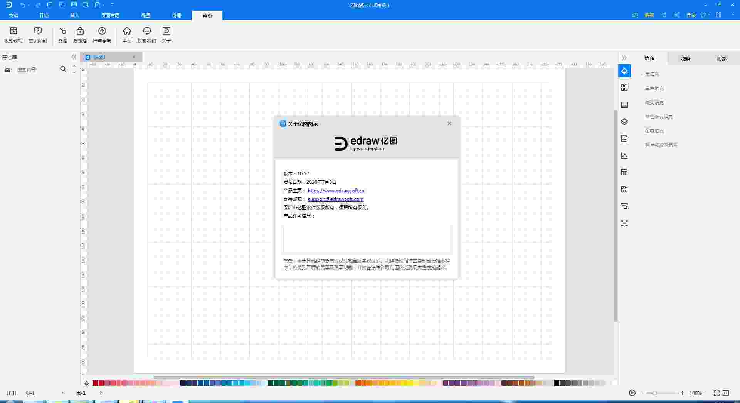
Task: Switch to the 线条 line tab
Action: [686, 58]
